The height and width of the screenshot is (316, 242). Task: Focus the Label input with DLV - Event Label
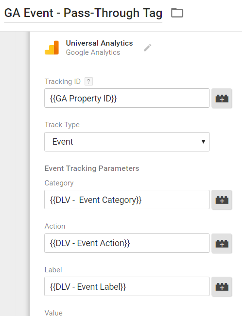point(127,286)
